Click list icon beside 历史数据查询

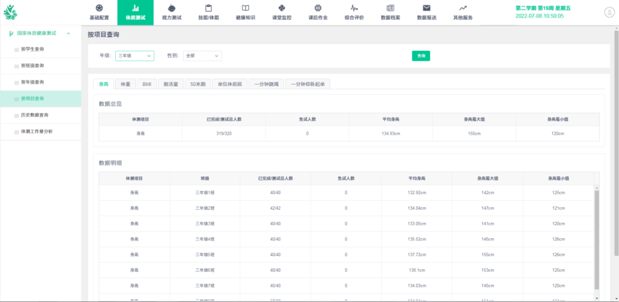[17, 116]
